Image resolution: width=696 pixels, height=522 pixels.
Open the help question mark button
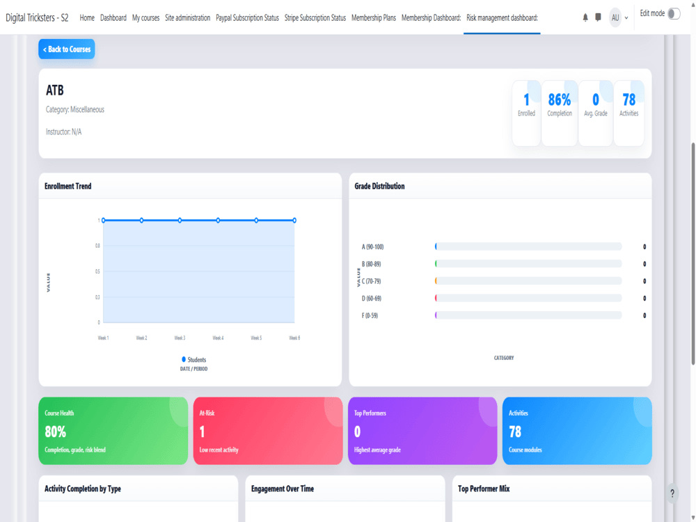coord(672,493)
